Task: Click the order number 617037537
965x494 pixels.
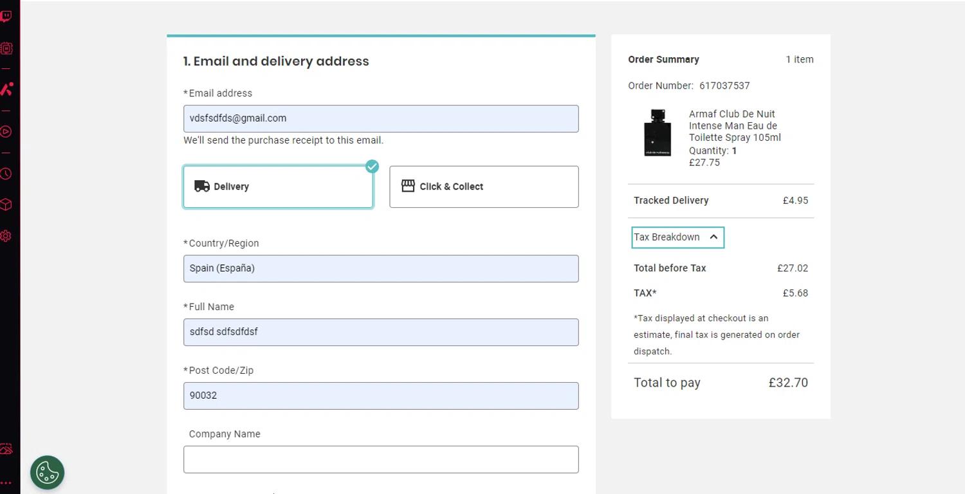Action: 724,86
